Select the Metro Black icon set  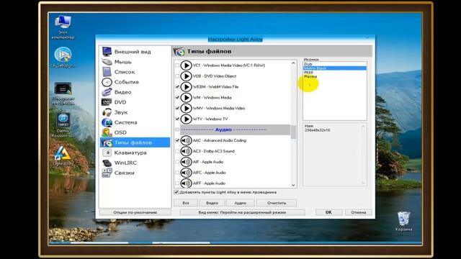[x=334, y=68]
